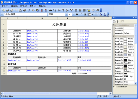
Task: Open the 文件(F) menu
Action: pos(5,6)
